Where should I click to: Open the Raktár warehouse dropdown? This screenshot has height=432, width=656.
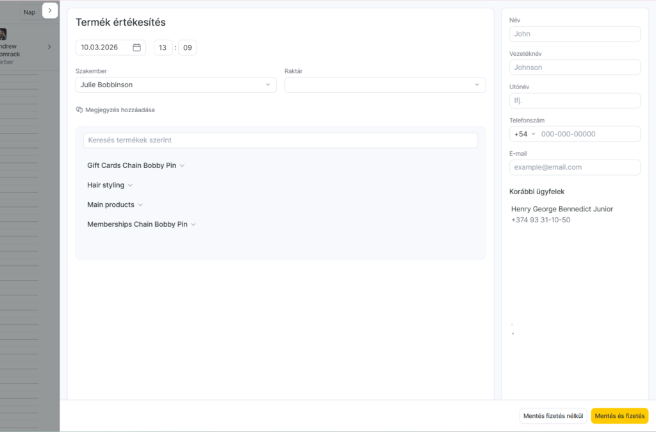pyautogui.click(x=384, y=85)
